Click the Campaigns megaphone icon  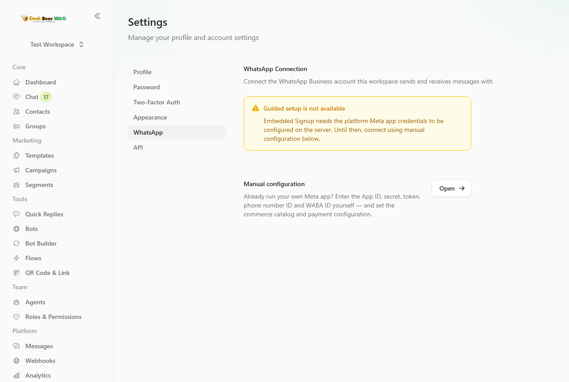(x=16, y=170)
